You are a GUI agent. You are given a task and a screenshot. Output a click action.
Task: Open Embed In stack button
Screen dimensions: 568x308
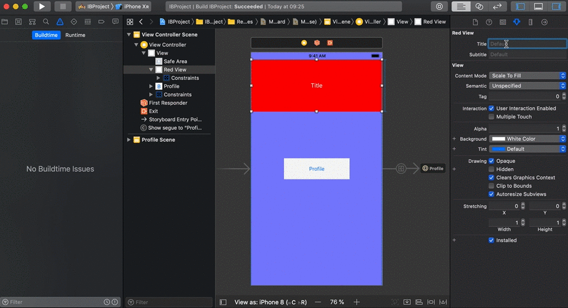[x=407, y=302]
